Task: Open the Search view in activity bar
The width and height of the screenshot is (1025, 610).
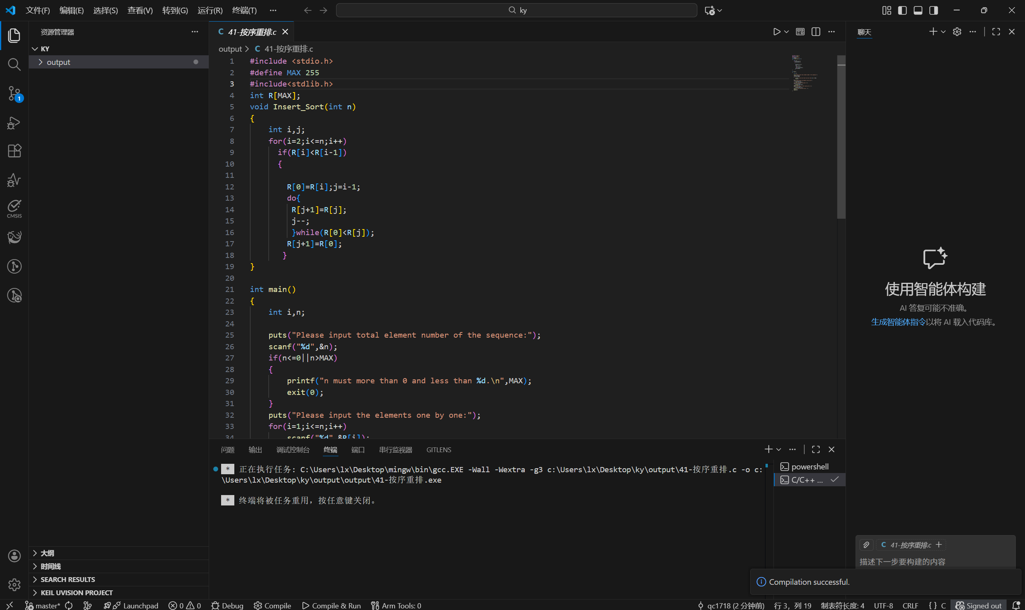Action: [x=14, y=64]
